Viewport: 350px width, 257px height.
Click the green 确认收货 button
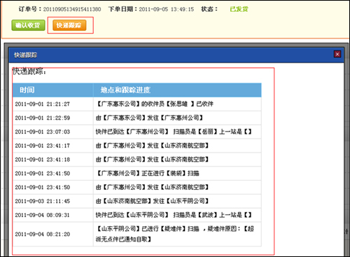click(28, 25)
